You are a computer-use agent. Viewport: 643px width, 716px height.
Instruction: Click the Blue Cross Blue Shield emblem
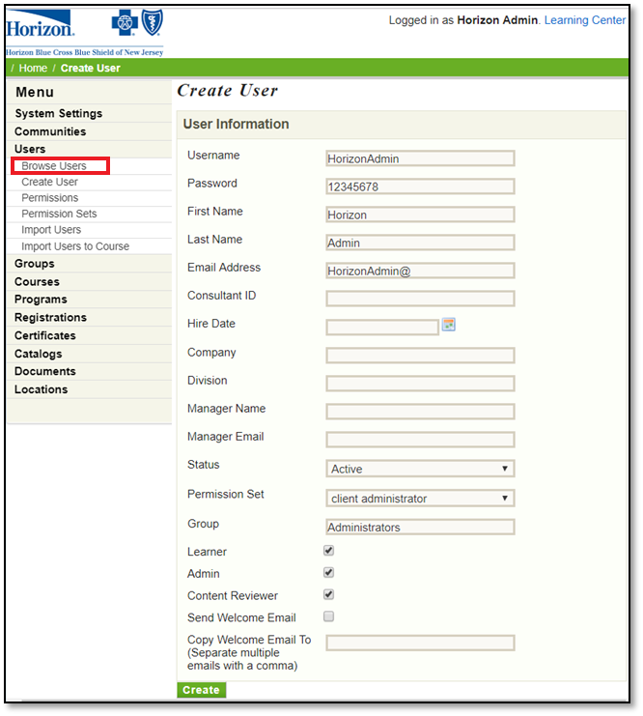tap(137, 22)
